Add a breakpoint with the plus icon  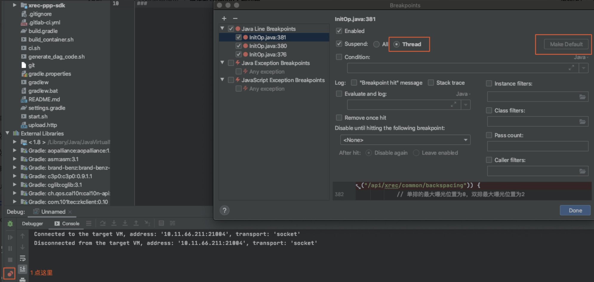pos(224,19)
